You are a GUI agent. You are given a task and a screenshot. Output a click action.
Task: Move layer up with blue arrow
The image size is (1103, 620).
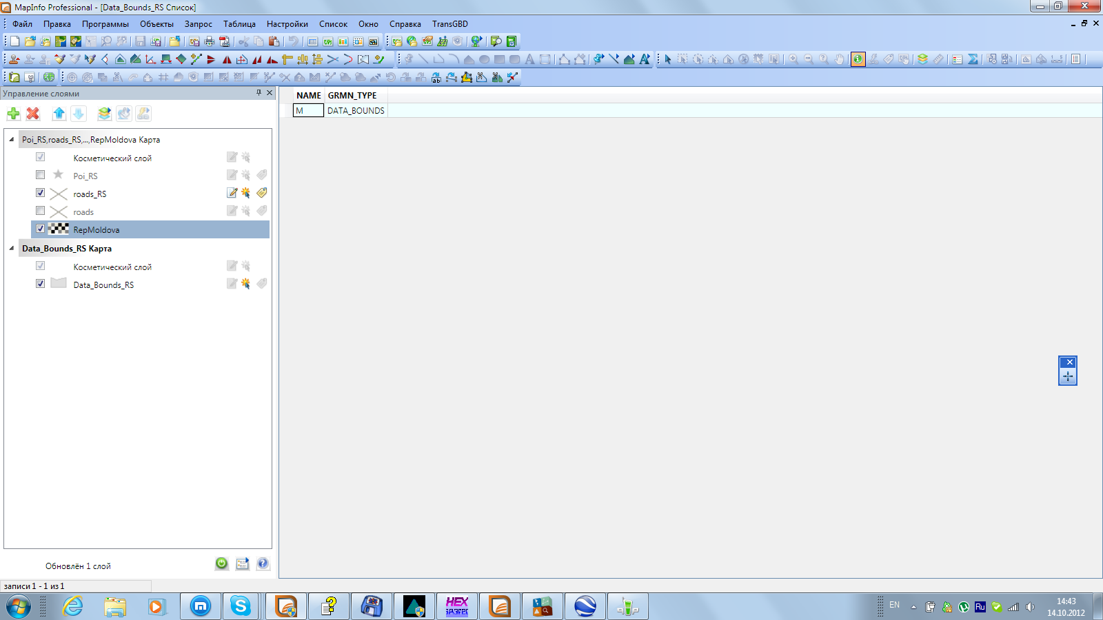click(x=59, y=114)
